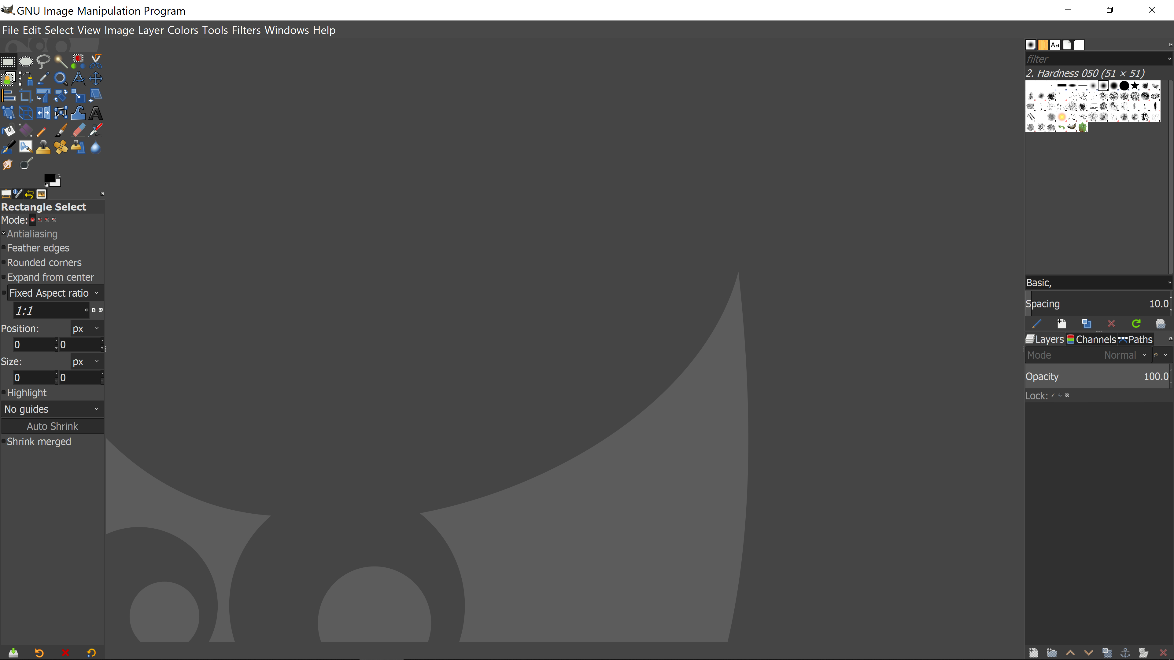This screenshot has width=1174, height=660.
Task: Switch to the Channels tab
Action: pyautogui.click(x=1091, y=339)
